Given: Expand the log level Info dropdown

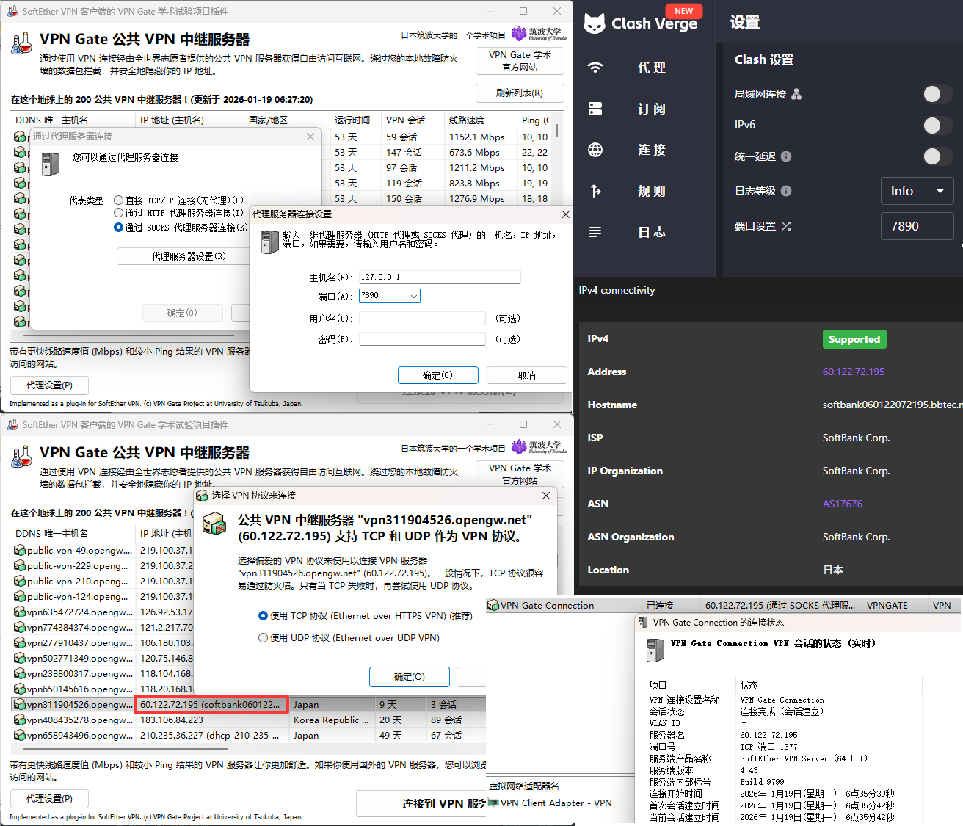Looking at the screenshot, I should 917,191.
